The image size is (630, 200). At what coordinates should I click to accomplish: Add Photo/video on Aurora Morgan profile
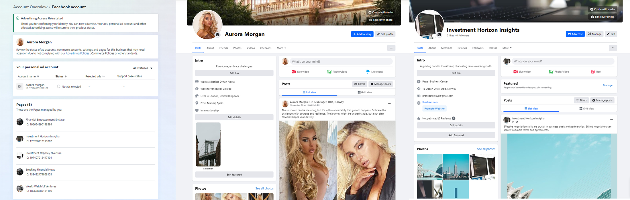pos(337,72)
